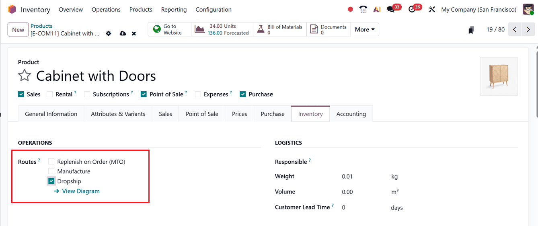This screenshot has height=226, width=538.
Task: Click the Routes help question mark
Action: coord(39,160)
